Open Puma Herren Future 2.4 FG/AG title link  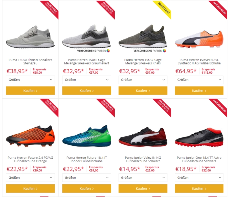30,159
